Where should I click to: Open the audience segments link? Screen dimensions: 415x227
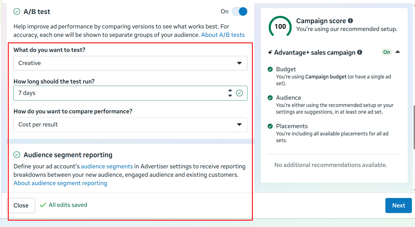[107, 166]
